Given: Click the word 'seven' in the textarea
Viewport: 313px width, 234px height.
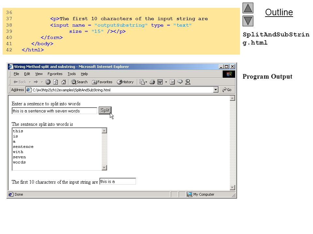Looking at the screenshot, I should (19, 157).
